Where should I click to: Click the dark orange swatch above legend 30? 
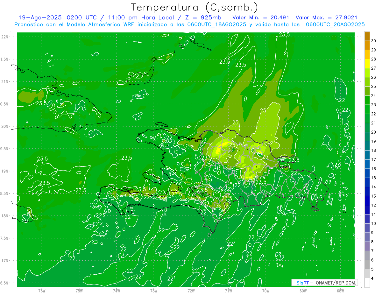coord(367,36)
